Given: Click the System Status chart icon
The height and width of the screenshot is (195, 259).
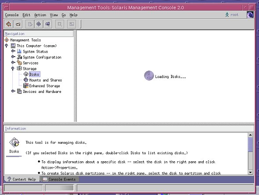Looking at the screenshot, I should [x=19, y=51].
